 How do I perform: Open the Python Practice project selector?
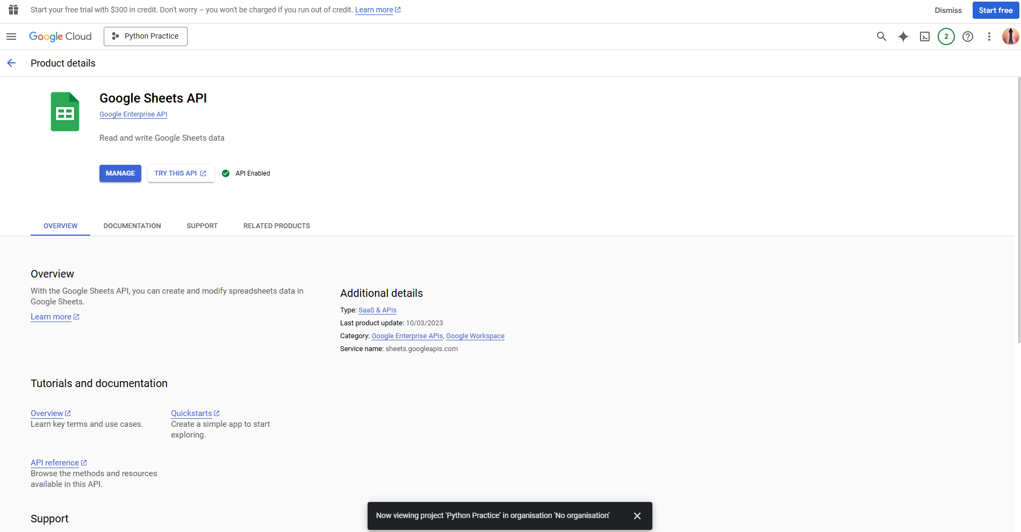(x=146, y=37)
